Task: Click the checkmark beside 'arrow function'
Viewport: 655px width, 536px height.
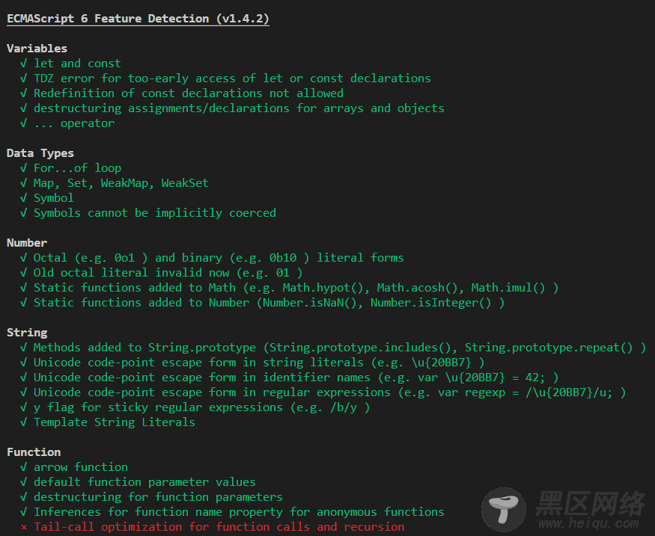Action: pos(24,467)
